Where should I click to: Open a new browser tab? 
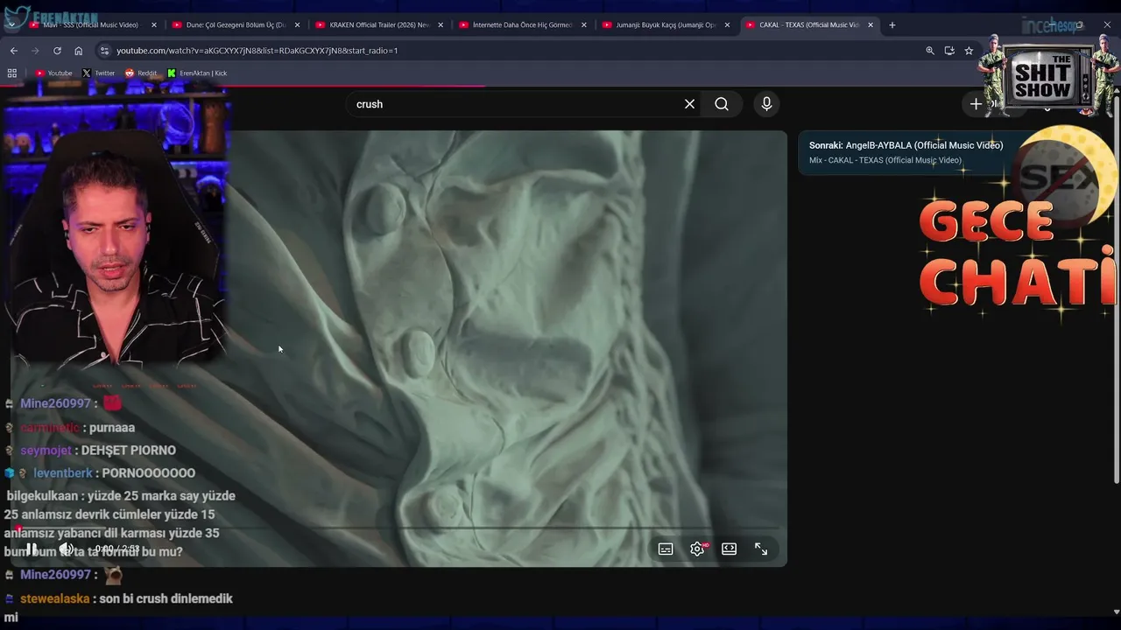pos(892,25)
